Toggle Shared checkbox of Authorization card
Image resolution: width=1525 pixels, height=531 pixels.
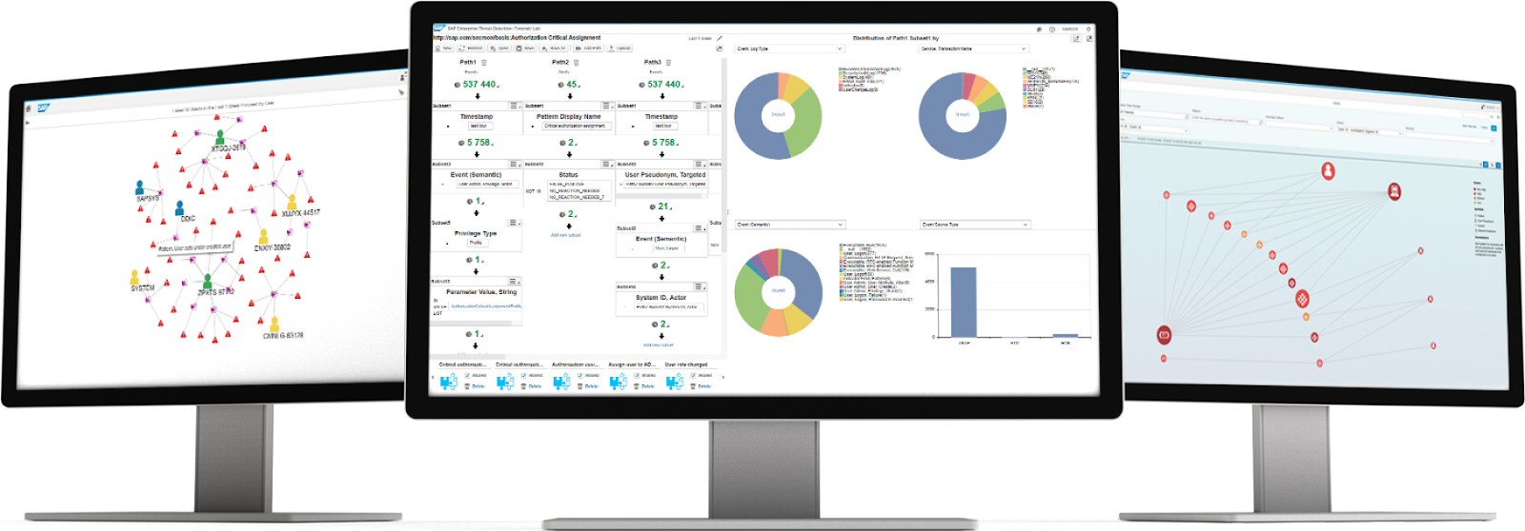(579, 375)
